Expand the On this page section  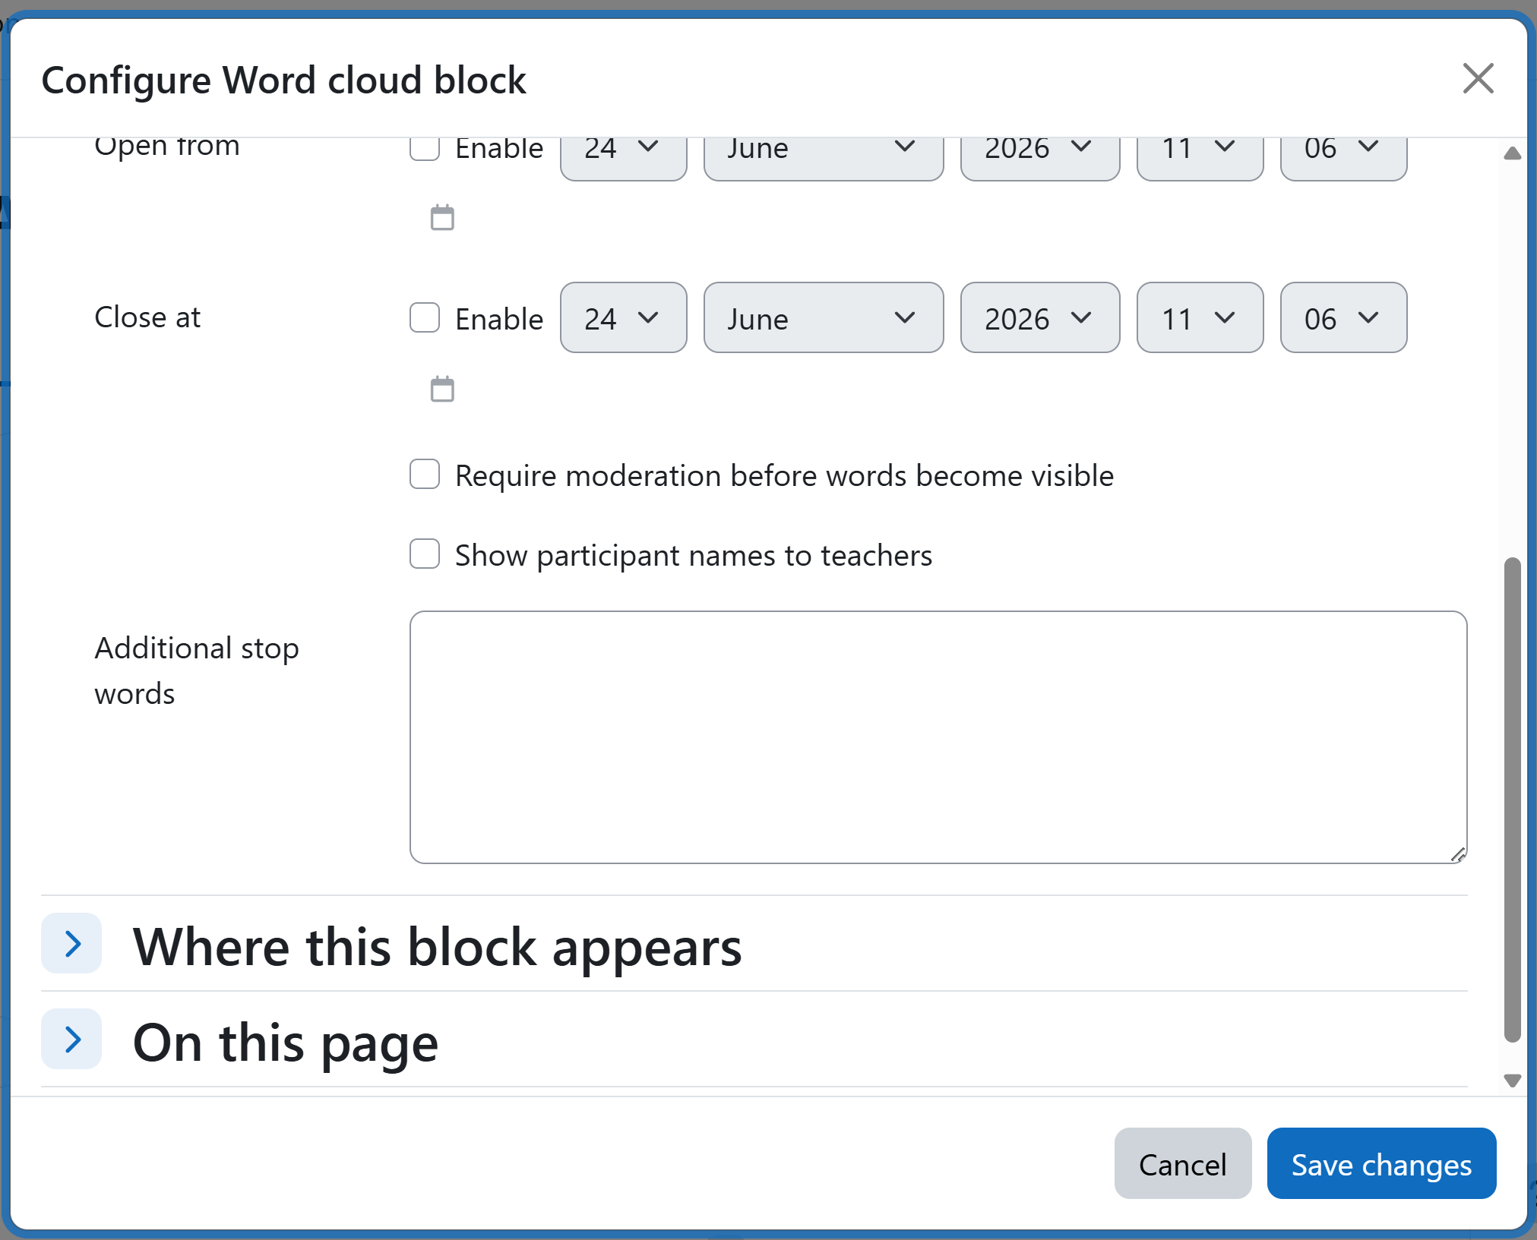click(71, 1039)
